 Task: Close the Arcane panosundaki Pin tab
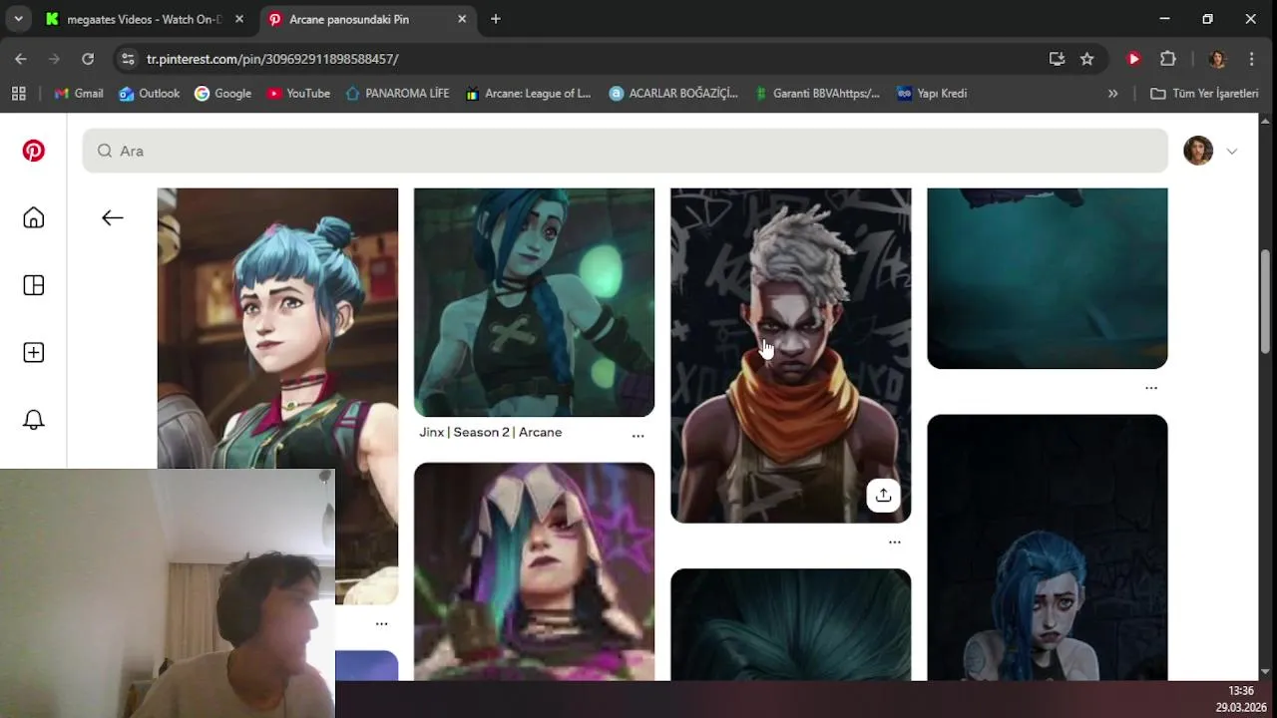(462, 19)
